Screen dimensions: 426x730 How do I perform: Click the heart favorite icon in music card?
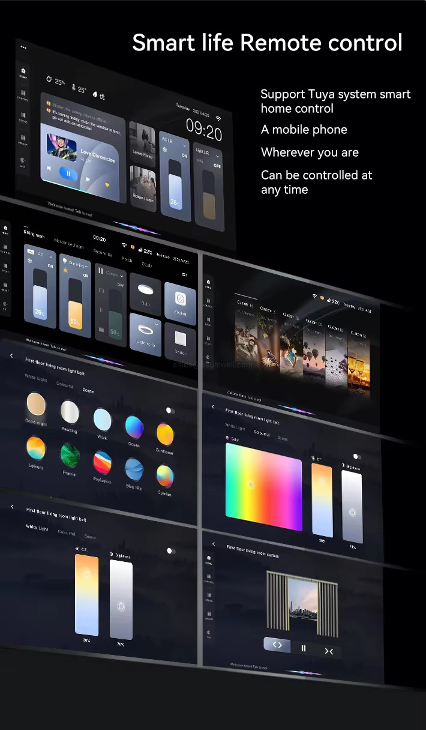click(x=107, y=184)
